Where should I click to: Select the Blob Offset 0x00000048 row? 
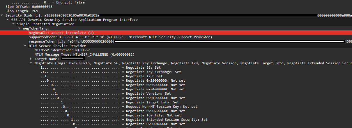(176, 7)
